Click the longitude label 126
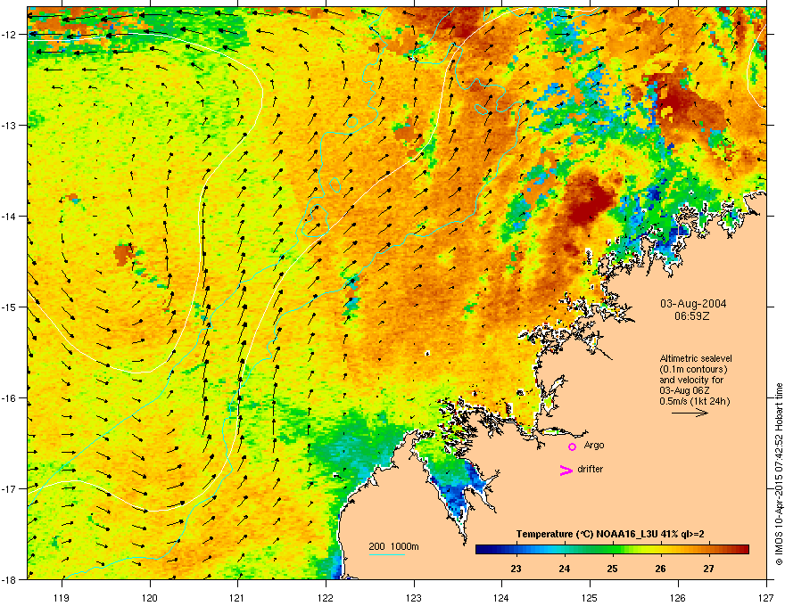 point(678,597)
